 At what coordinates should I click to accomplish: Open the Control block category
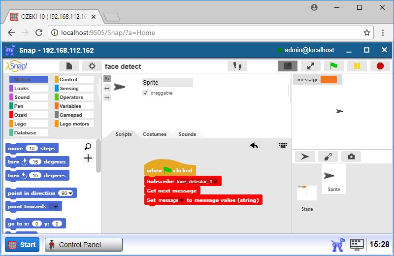coord(74,79)
